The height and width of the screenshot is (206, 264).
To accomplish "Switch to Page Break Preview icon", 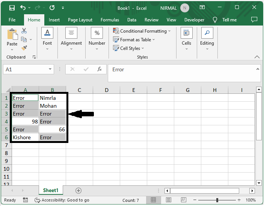I will coord(184,200).
